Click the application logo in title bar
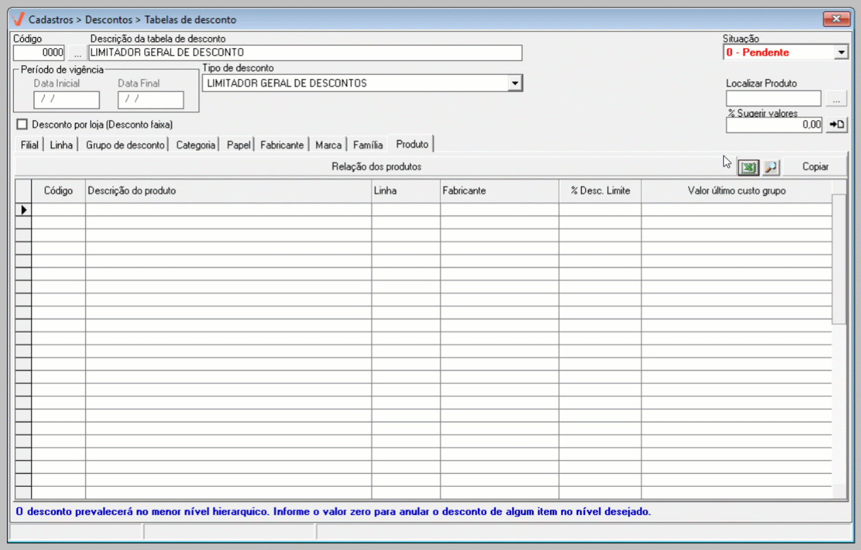Viewport: 861px width, 550px height. tap(19, 19)
